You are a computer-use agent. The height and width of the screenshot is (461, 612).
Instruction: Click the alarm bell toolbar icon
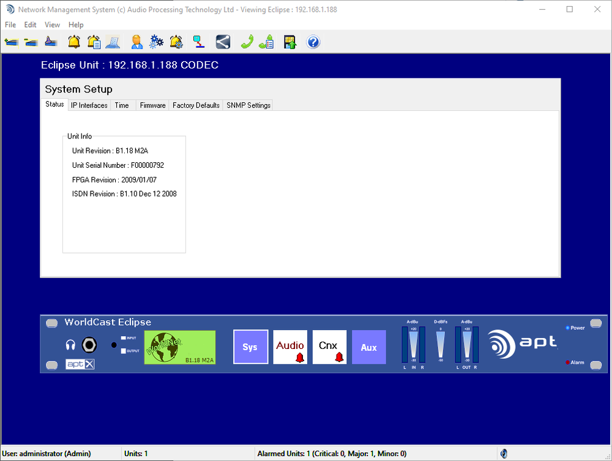click(73, 42)
